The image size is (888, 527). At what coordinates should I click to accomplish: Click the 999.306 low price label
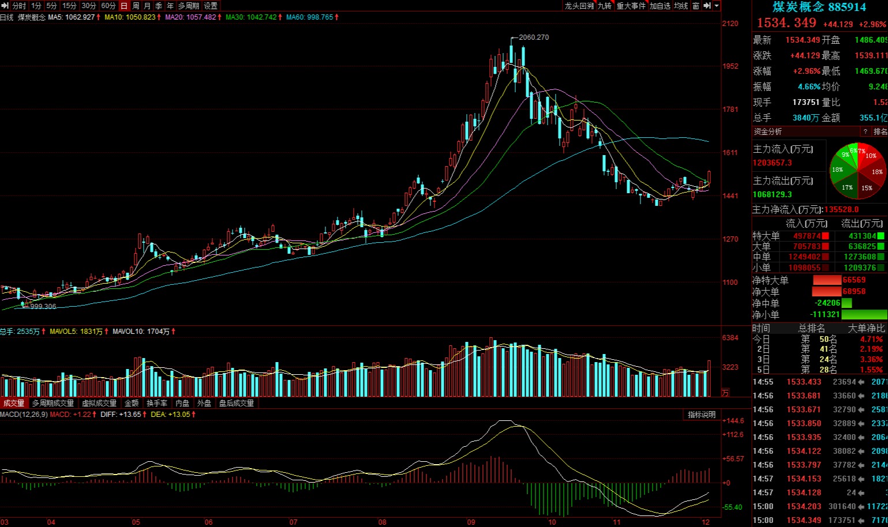[x=43, y=306]
